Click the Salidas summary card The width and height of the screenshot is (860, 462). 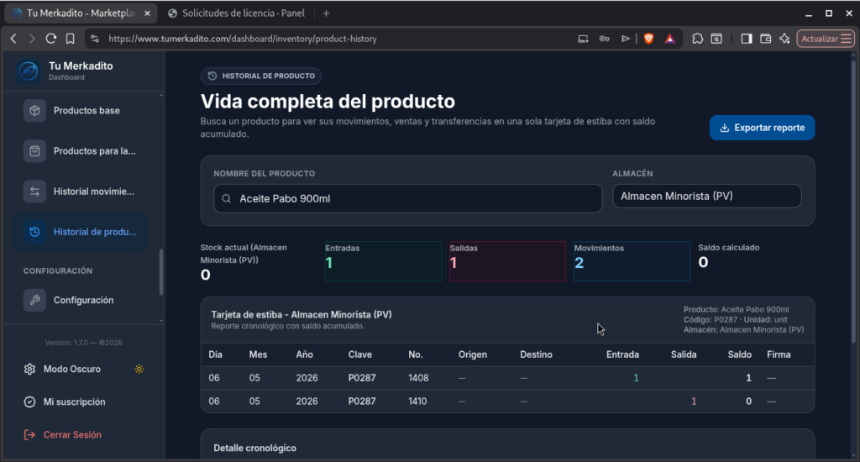[x=507, y=261]
